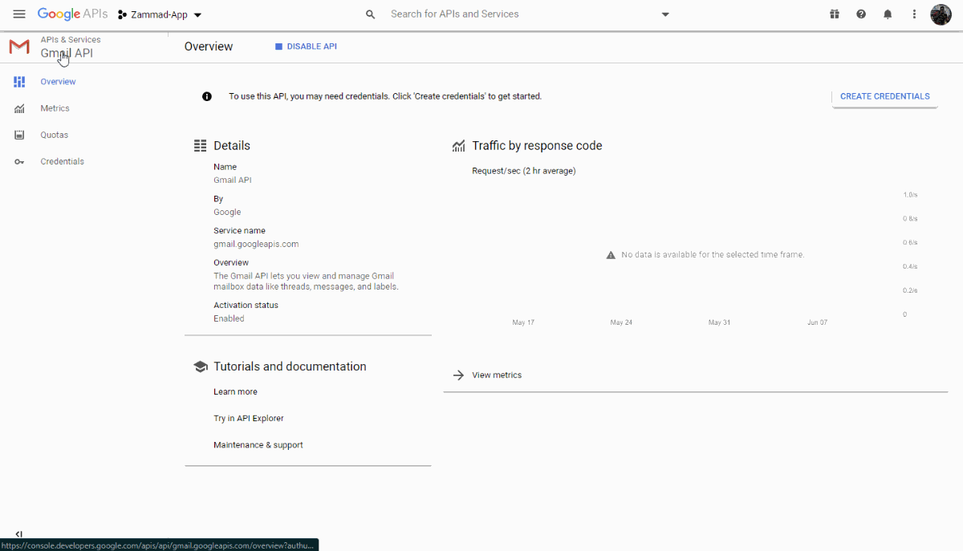Click the Enabled activation status text
The width and height of the screenshot is (963, 551).
coord(229,318)
